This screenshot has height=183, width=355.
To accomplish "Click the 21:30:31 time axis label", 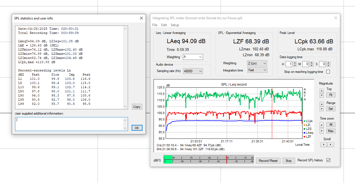I will [257, 141].
